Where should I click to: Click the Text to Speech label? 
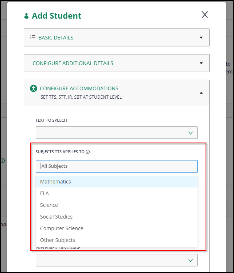[51, 120]
